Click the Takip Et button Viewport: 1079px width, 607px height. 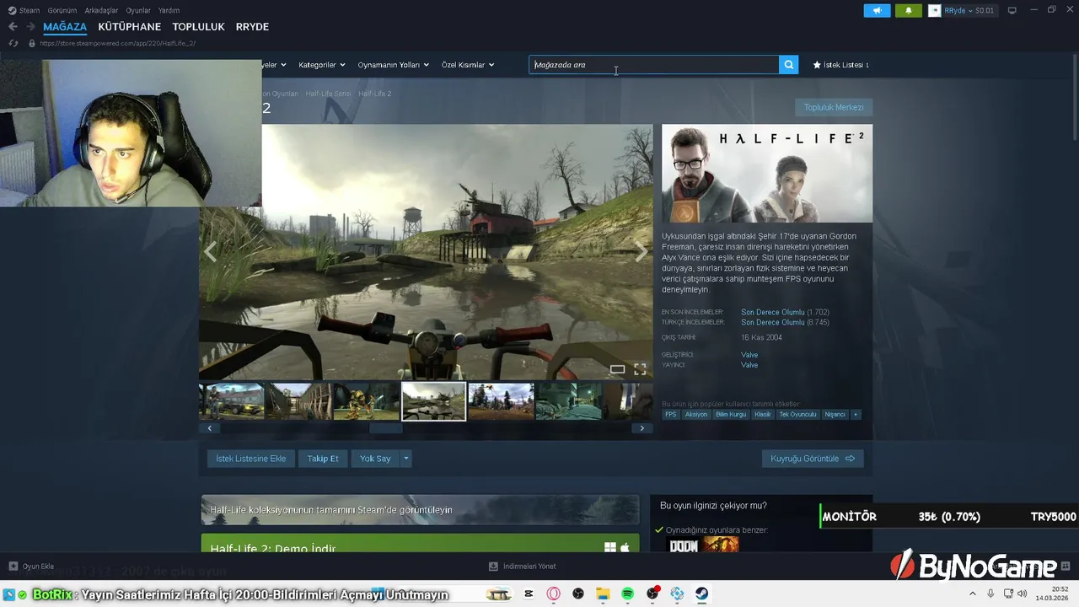click(x=323, y=459)
